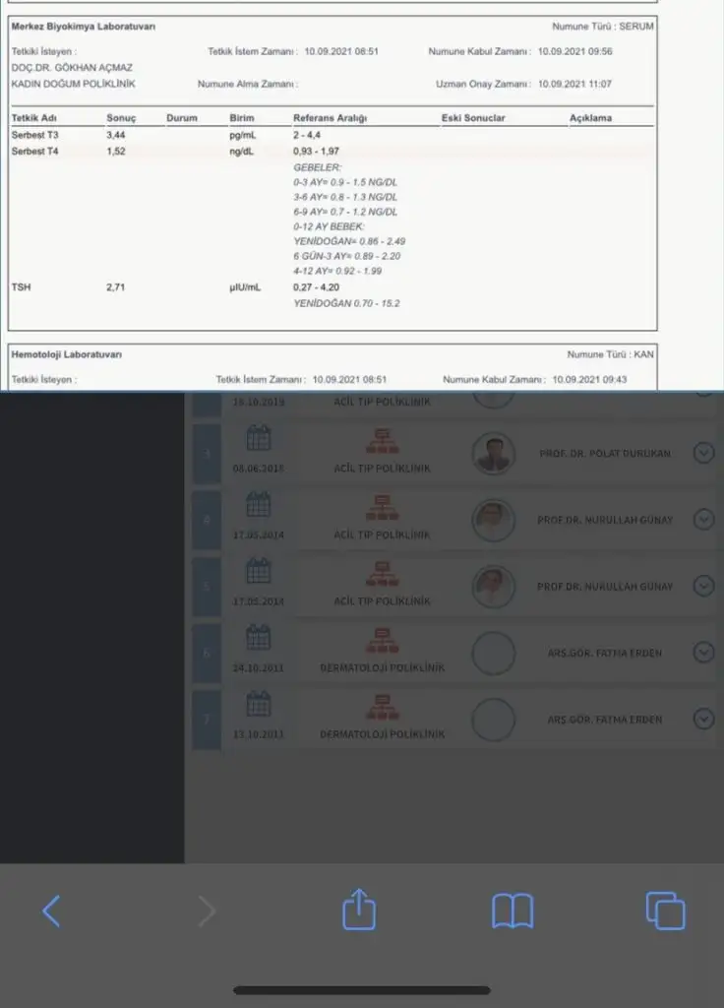Open the bookmarks book icon
Screen dimensions: 724x1008
[x=513, y=912]
